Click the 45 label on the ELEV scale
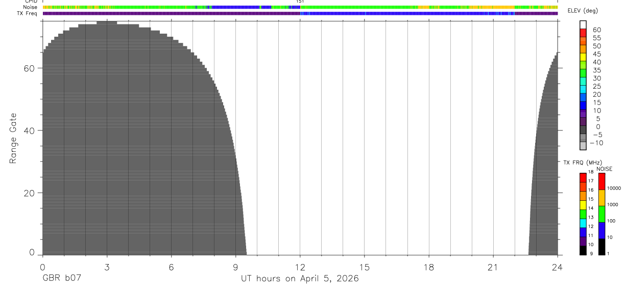The height and width of the screenshot is (289, 627). (x=596, y=54)
